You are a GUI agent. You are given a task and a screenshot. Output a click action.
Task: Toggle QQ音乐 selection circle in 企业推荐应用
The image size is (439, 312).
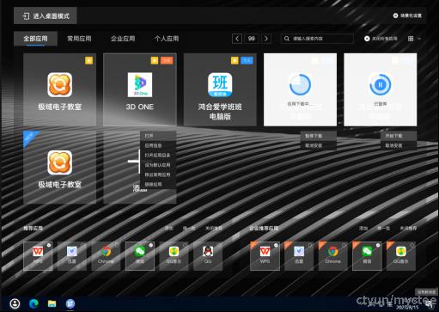pos(412,245)
